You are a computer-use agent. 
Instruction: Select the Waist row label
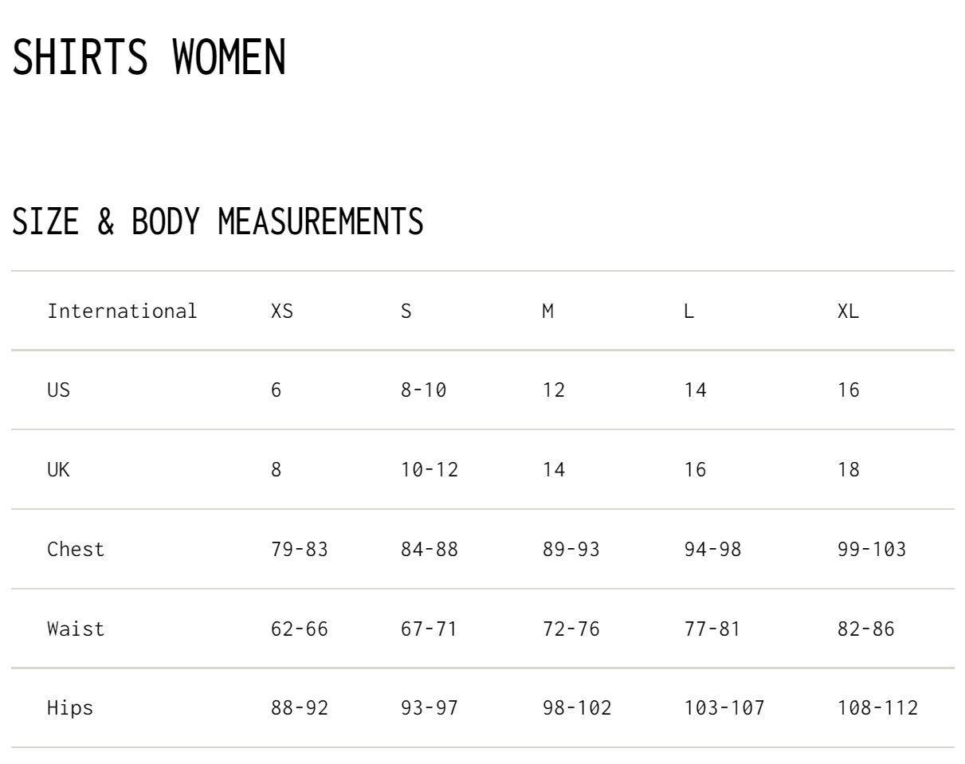[76, 629]
